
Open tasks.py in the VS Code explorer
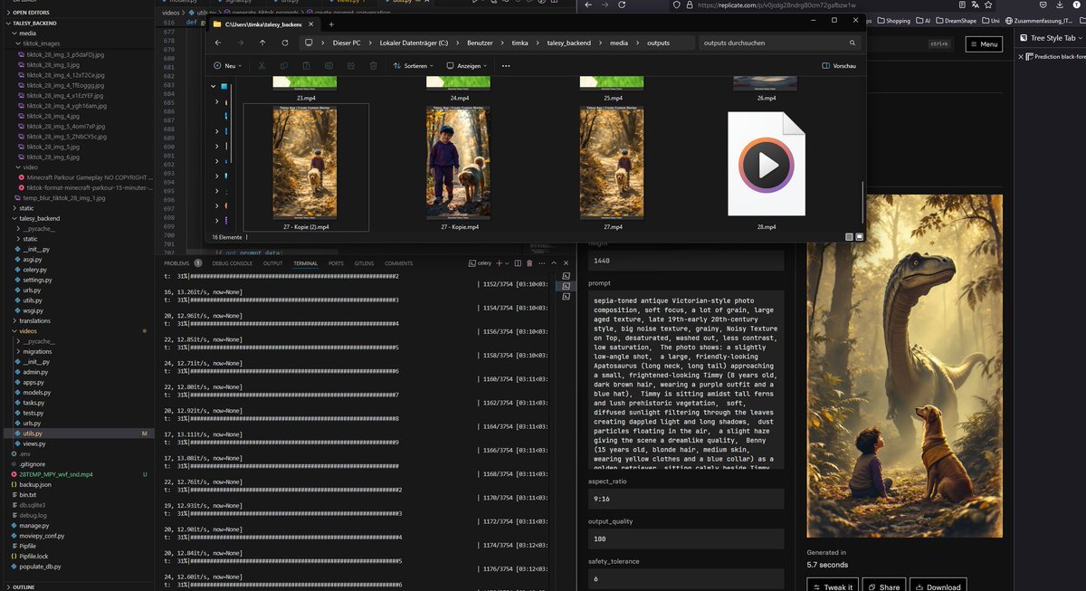coord(33,403)
